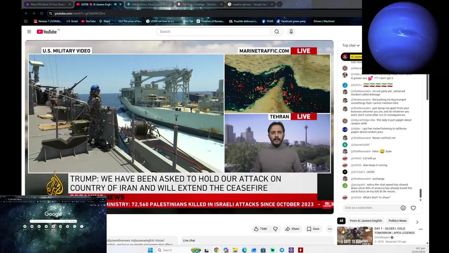The width and height of the screenshot is (449, 253).
Task: Open the Maps bookmark
Action: point(105,21)
